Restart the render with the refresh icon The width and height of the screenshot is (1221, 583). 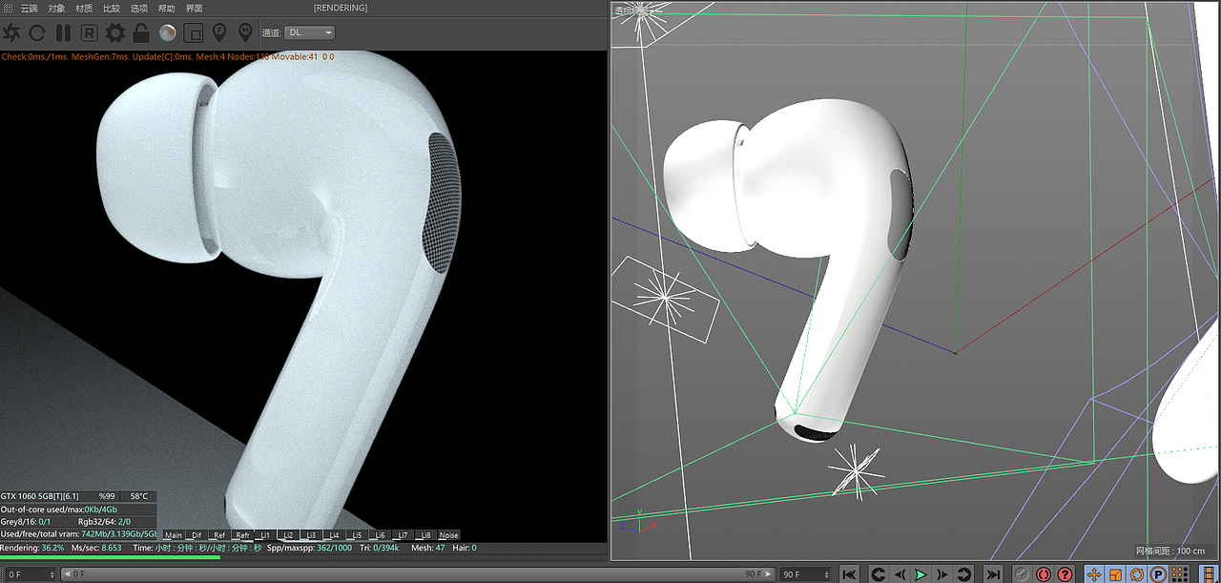(36, 32)
